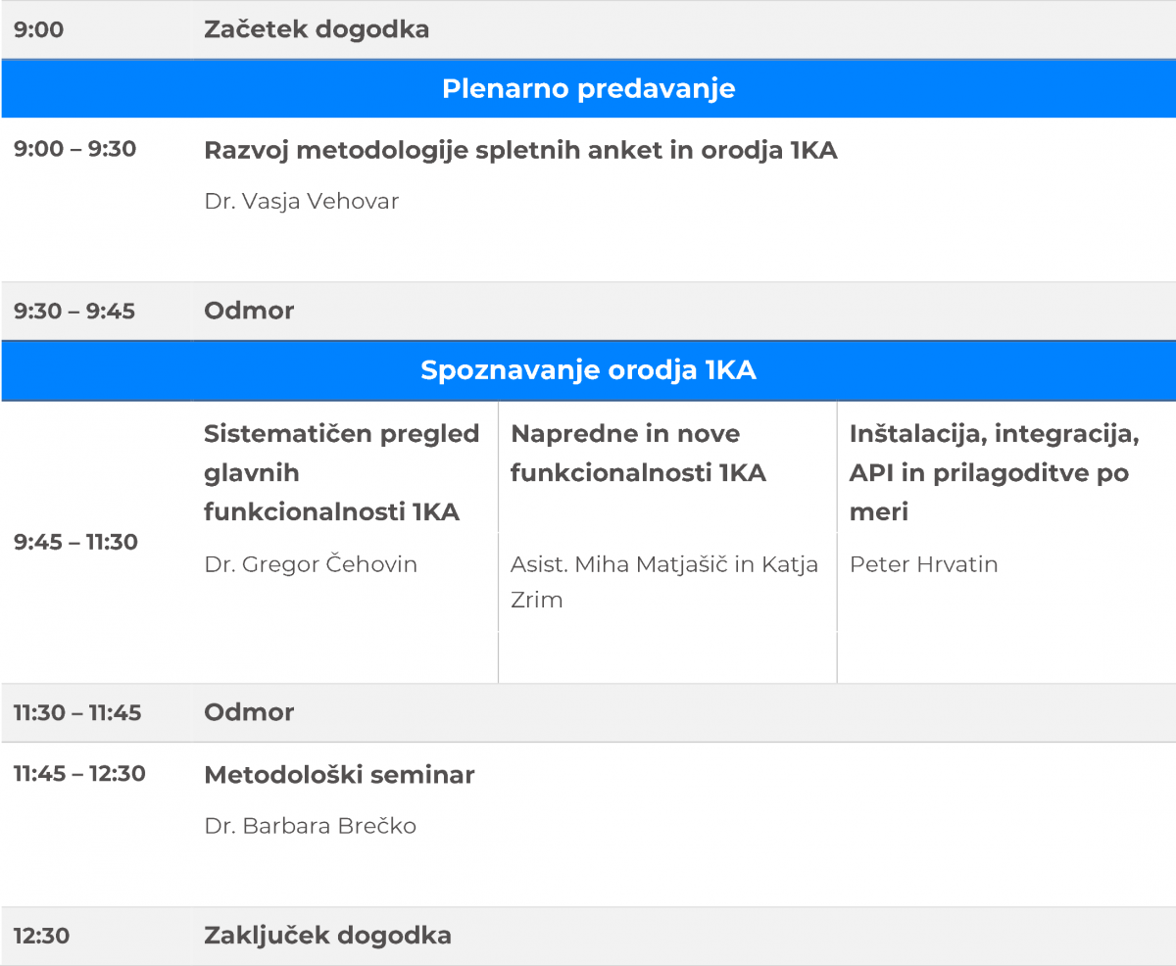
Task: Open 'Napredne in nove funkcionalnosti 1KA' session
Action: [x=638, y=453]
